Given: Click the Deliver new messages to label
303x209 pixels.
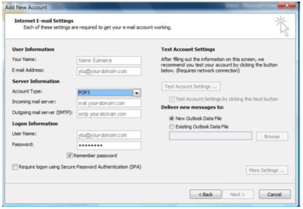Looking at the screenshot, I should [192, 107].
